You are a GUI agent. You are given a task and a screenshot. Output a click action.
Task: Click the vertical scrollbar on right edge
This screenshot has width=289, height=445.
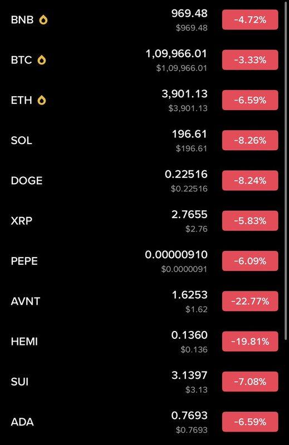pyautogui.click(x=286, y=170)
